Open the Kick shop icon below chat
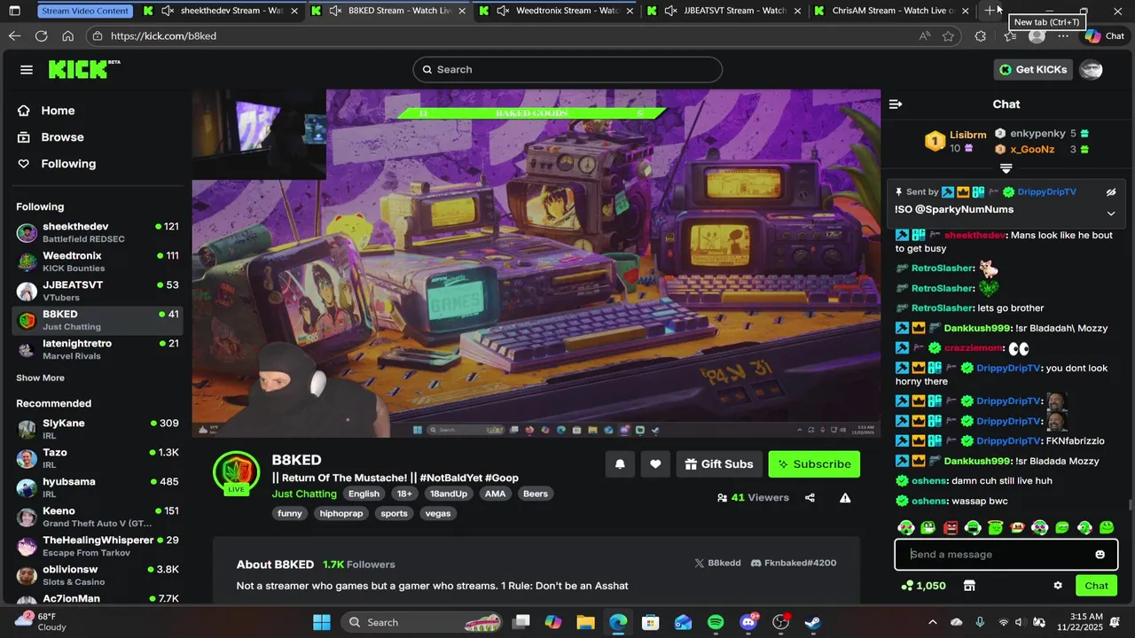 coord(969,586)
